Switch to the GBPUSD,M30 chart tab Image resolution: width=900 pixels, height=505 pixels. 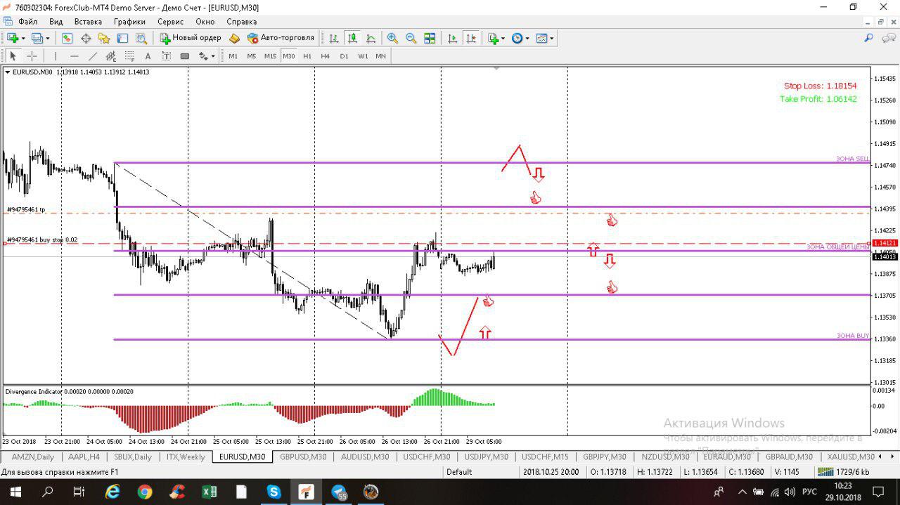click(303, 457)
